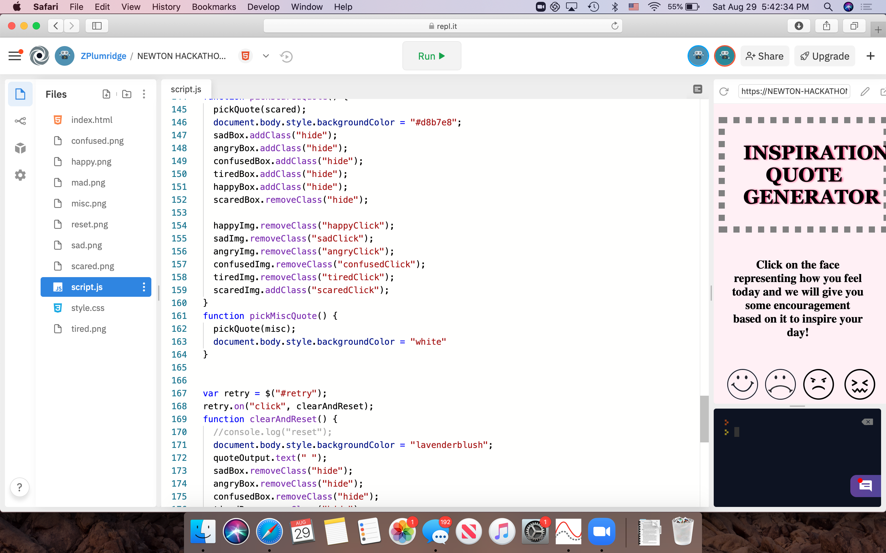Toggle the Safari sidebar button
886x553 pixels.
(97, 26)
